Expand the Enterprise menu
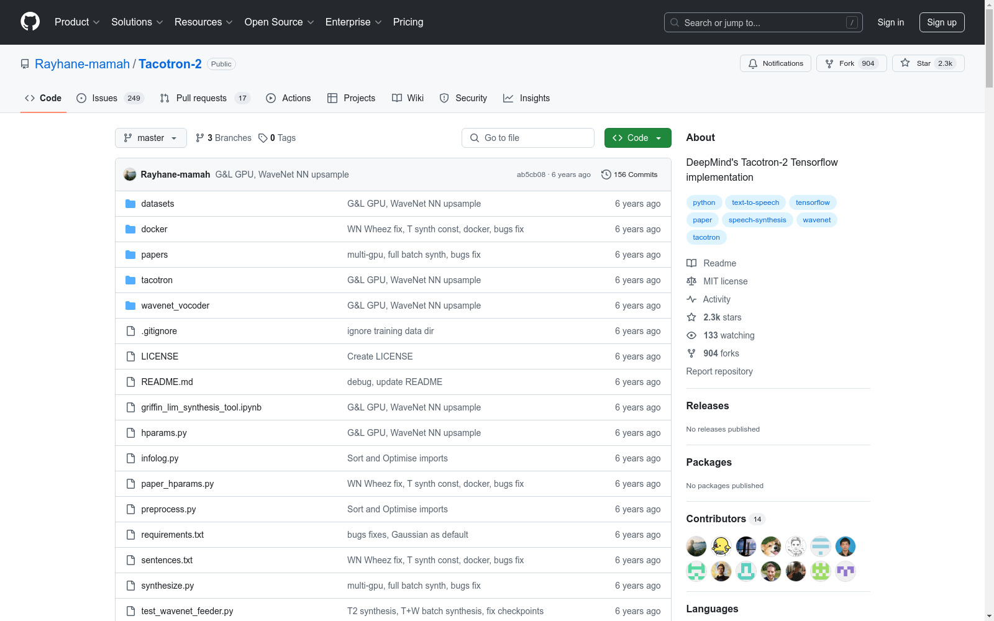The width and height of the screenshot is (994, 621). click(x=353, y=22)
